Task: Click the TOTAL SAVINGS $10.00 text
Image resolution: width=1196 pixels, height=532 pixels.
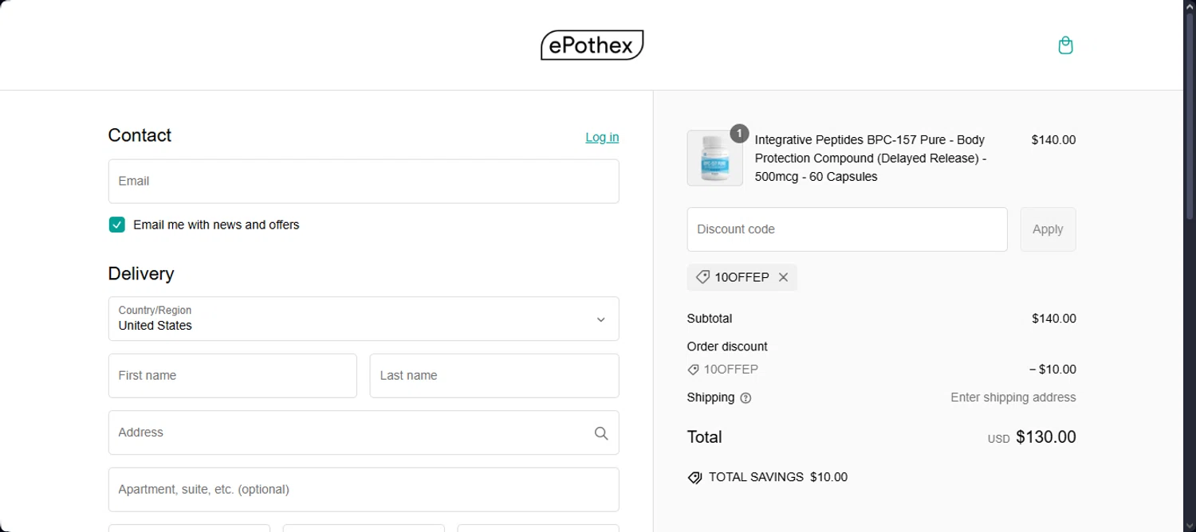Action: pyautogui.click(x=777, y=478)
